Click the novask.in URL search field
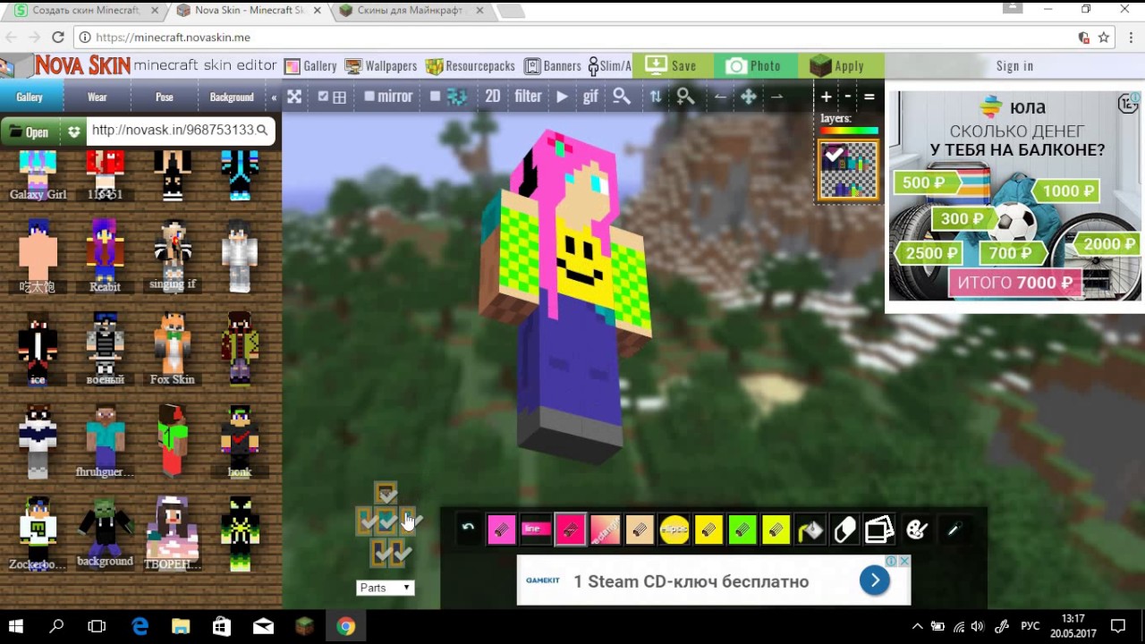 pos(180,131)
